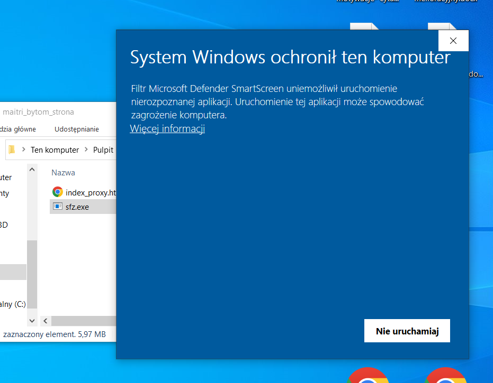
Task: Click the navigation pane vertical scrollbar thumb
Action: tap(32, 274)
